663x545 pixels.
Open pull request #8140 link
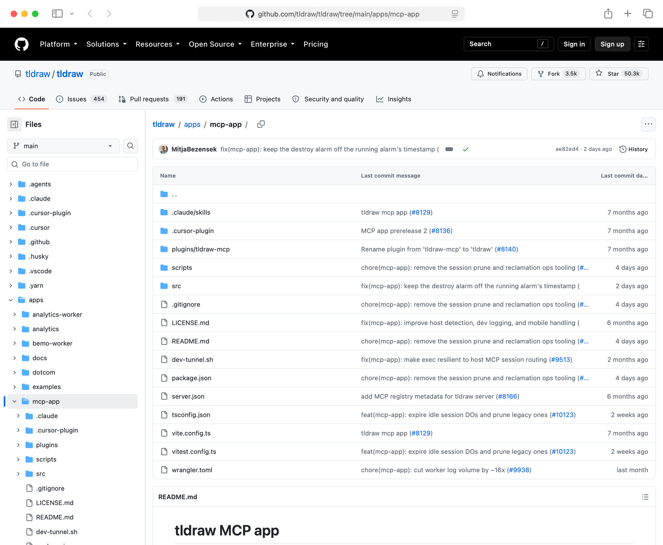507,249
